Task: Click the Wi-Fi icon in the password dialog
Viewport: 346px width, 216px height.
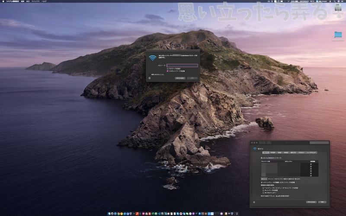Action: (153, 58)
